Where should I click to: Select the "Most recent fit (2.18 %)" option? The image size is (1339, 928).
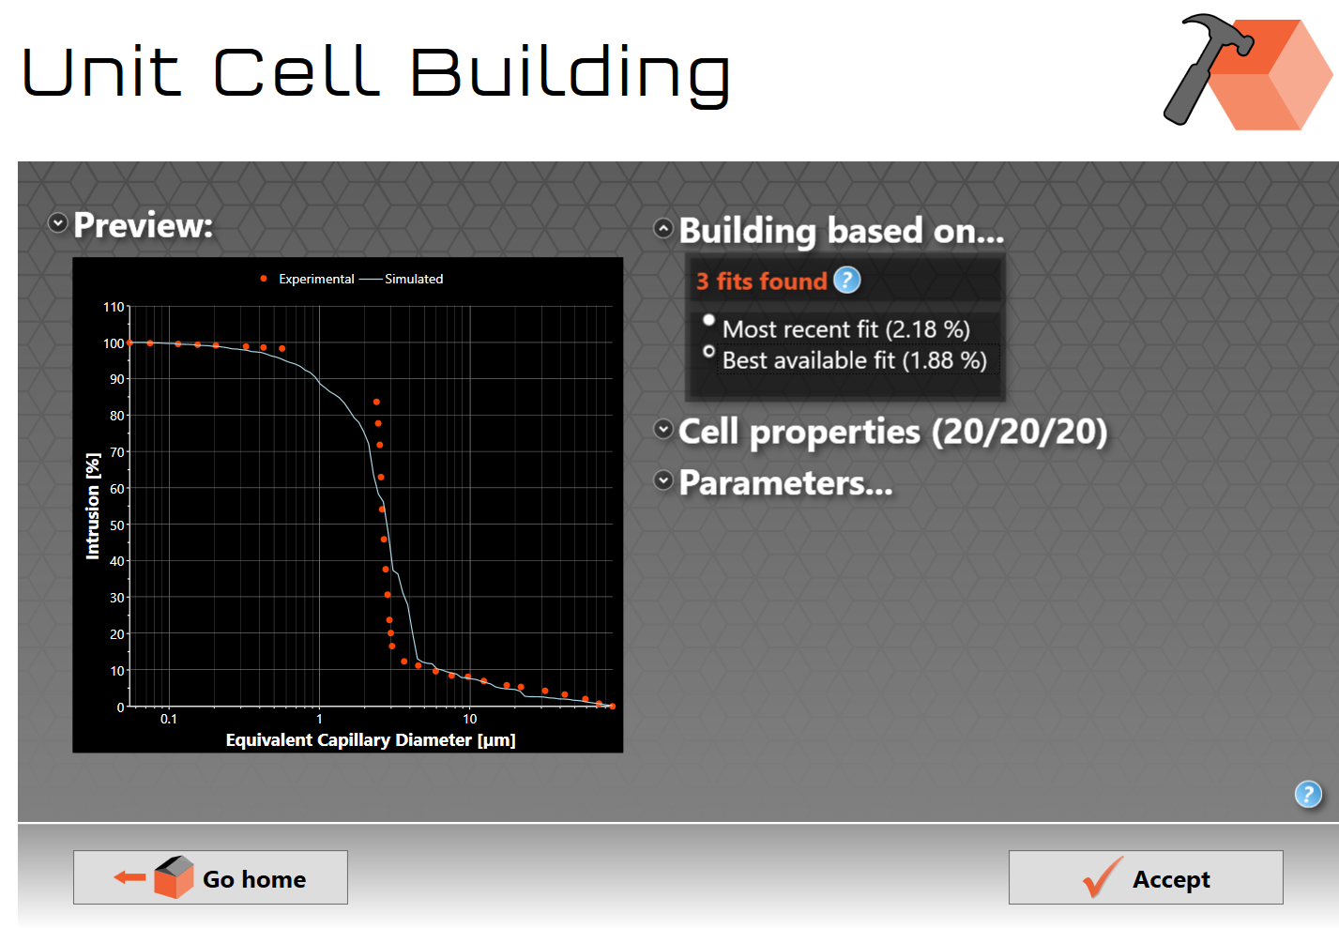click(x=709, y=320)
